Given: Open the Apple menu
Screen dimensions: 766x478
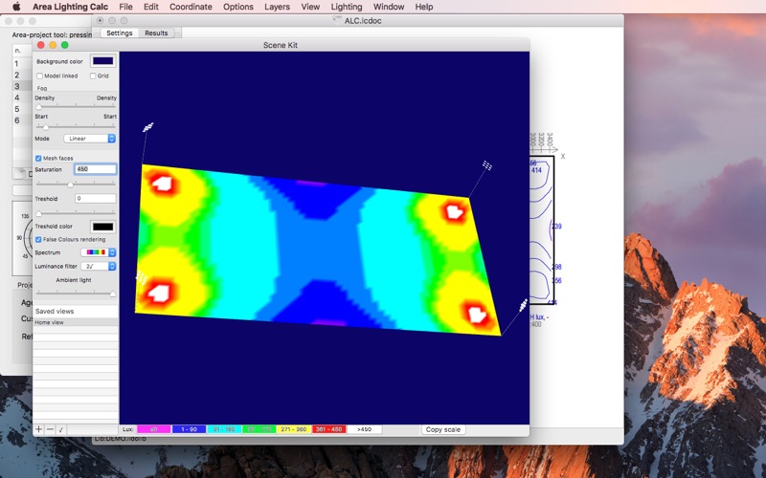Looking at the screenshot, I should coord(16,7).
